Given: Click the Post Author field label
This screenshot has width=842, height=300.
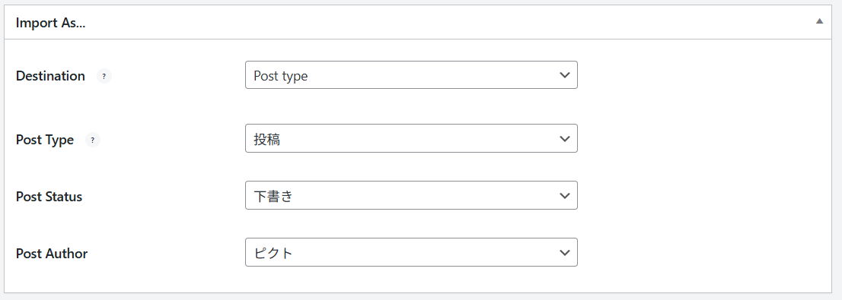Looking at the screenshot, I should click(52, 254).
